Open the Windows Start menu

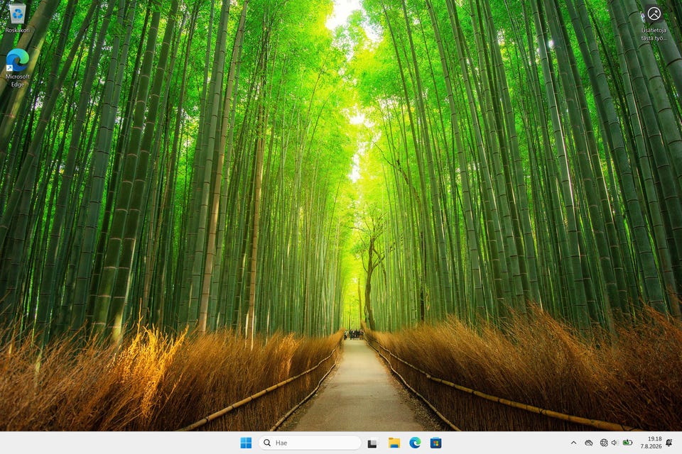pos(246,443)
